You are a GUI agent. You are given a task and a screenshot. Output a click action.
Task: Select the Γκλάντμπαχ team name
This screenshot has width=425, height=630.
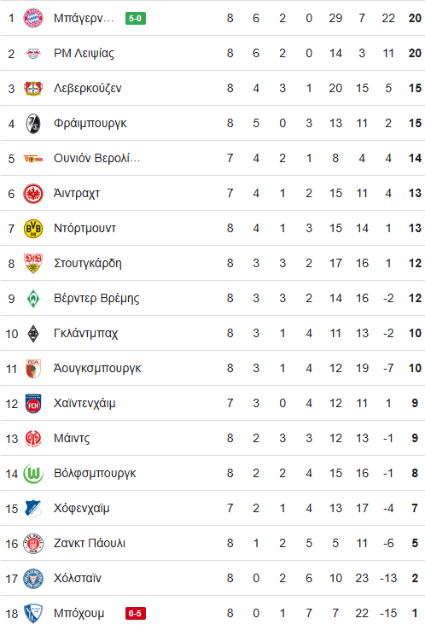tap(86, 334)
